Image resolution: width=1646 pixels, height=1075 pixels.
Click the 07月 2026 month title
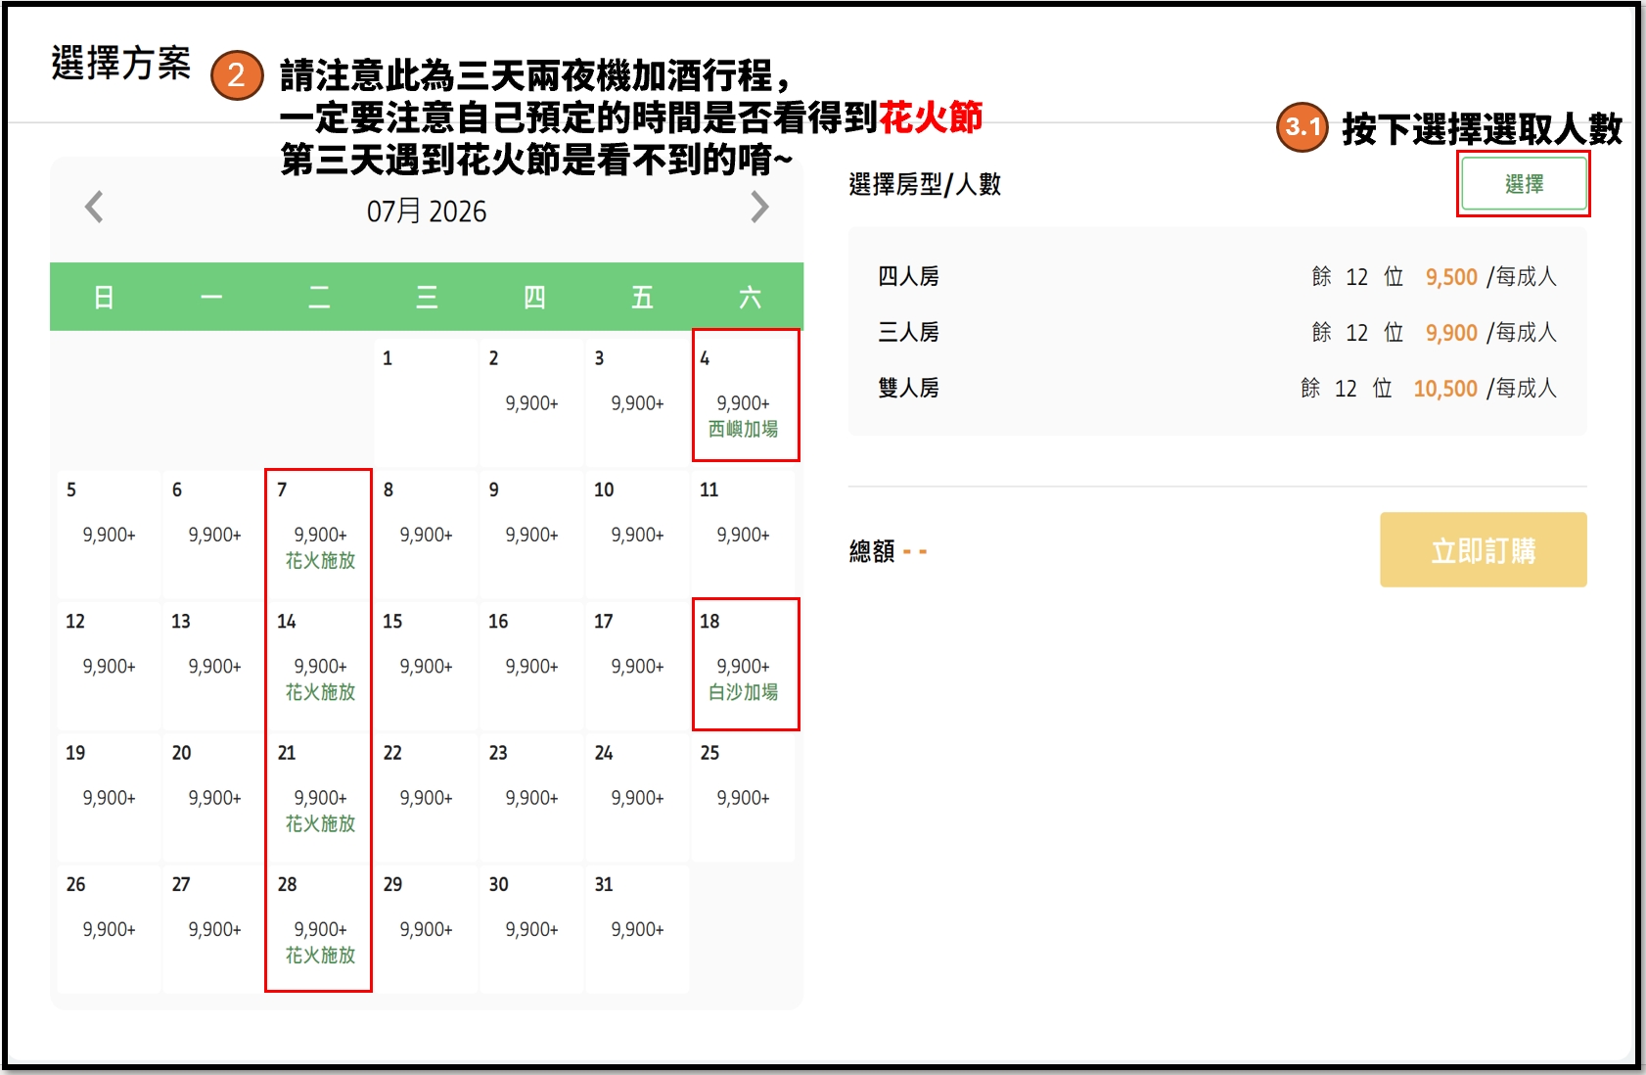coord(426,210)
